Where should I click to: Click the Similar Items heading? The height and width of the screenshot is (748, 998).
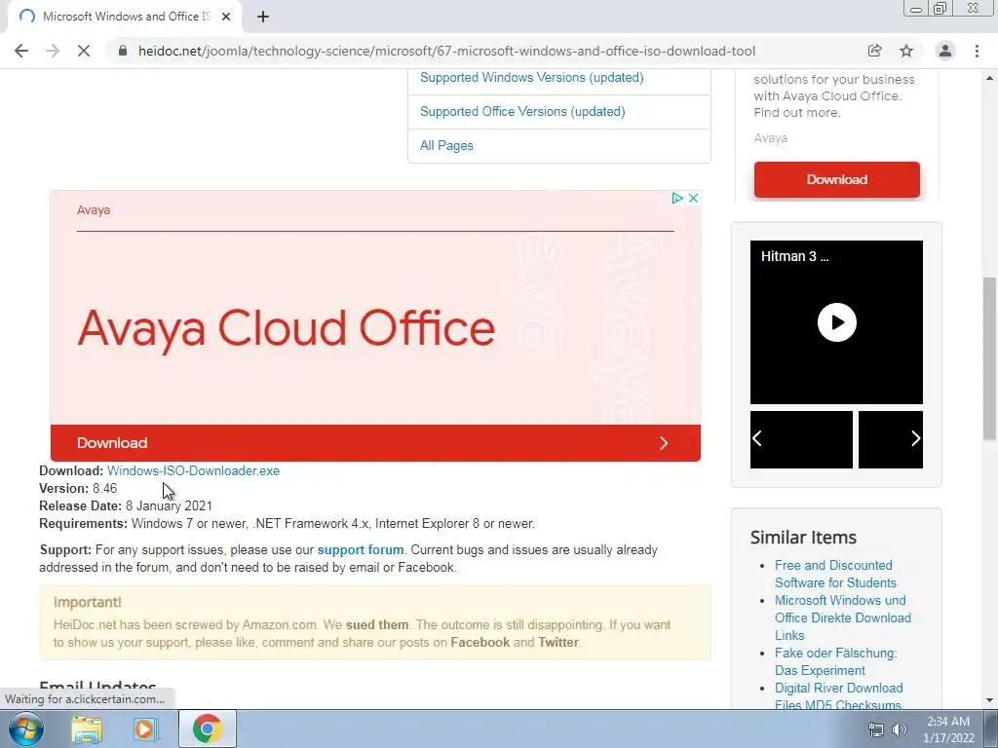[803, 538]
